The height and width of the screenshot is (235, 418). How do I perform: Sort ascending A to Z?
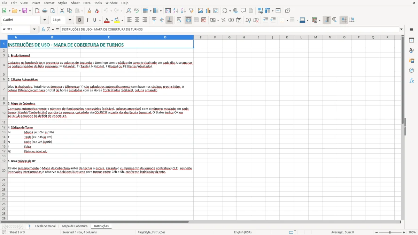pyautogui.click(x=176, y=11)
